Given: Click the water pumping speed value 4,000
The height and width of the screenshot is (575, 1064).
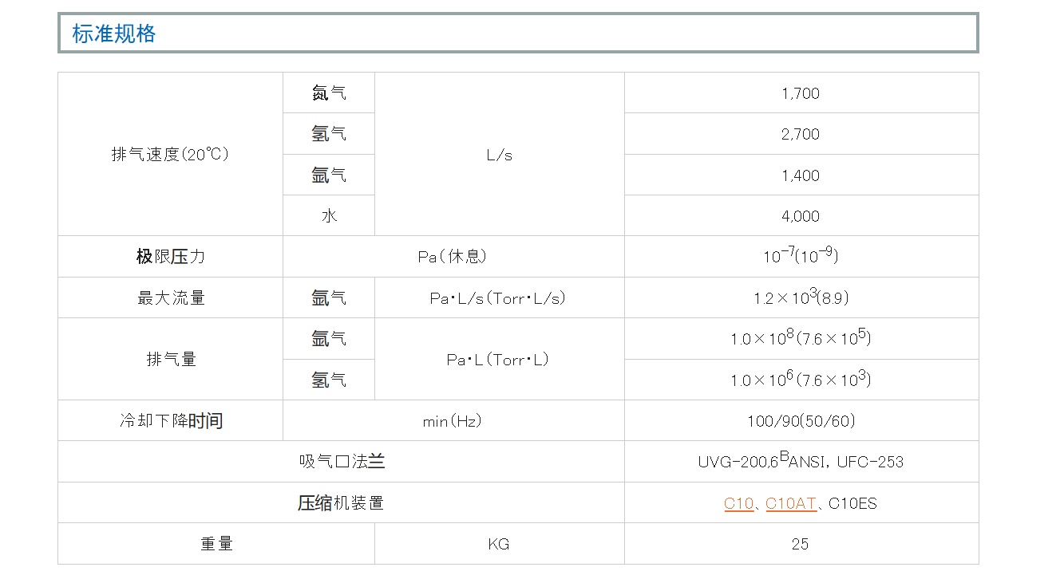Looking at the screenshot, I should (x=801, y=216).
